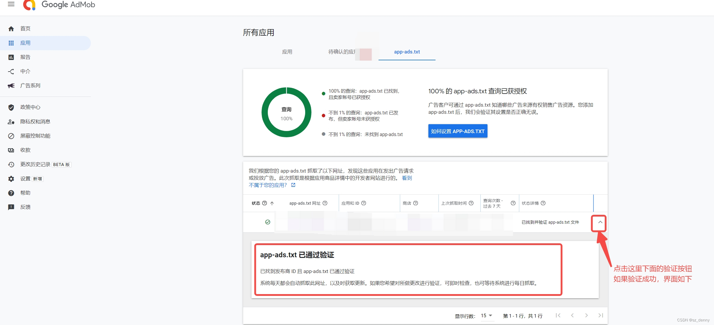Click the Home house icon in sidebar

(x=11, y=29)
